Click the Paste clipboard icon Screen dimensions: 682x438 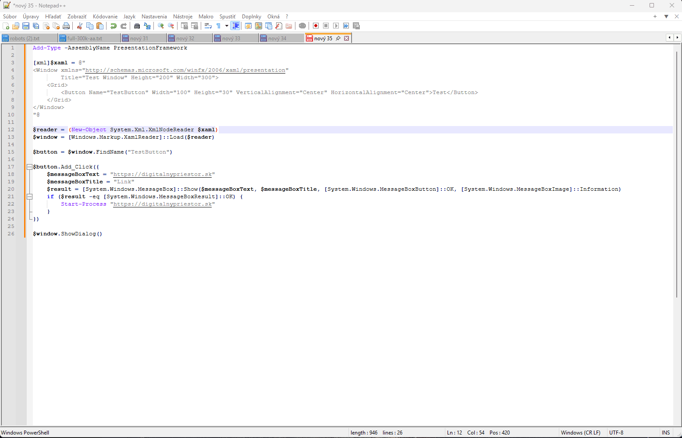point(100,26)
